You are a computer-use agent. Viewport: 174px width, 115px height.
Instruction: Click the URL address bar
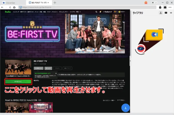click(x=87, y=7)
